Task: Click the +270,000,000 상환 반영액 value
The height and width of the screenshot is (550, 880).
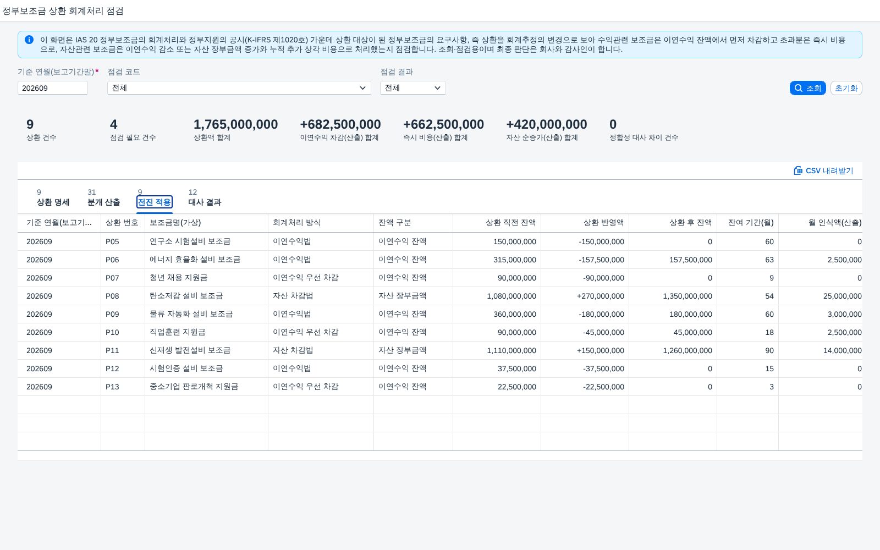Action: click(600, 296)
